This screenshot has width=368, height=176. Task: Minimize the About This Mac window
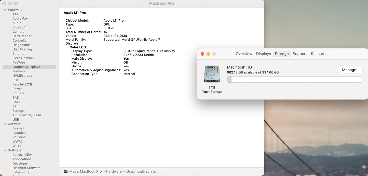point(208,54)
